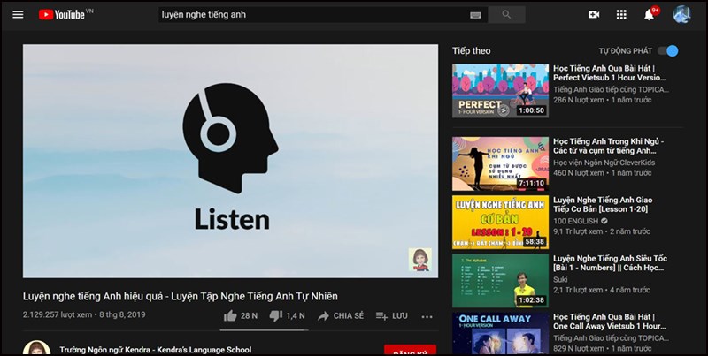This screenshot has width=708, height=356.
Task: Open channel Học viện Ngôn Ngữ CleverKids
Action: pos(604,163)
